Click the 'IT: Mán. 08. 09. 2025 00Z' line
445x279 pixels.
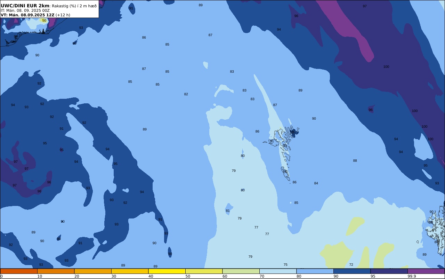(25, 10)
